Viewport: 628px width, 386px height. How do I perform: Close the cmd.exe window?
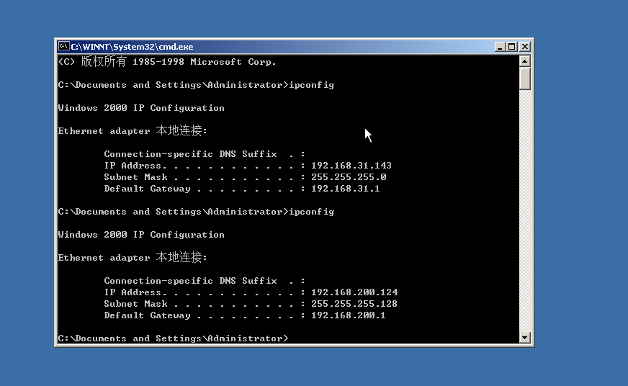point(525,47)
